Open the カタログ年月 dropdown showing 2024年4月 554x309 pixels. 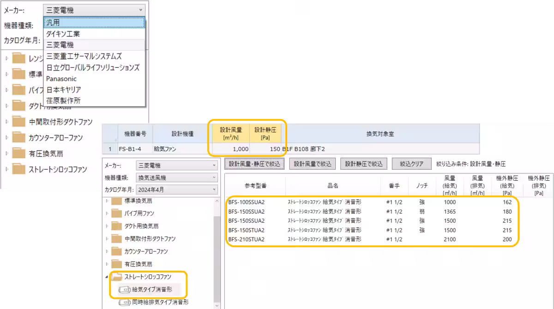pos(176,190)
